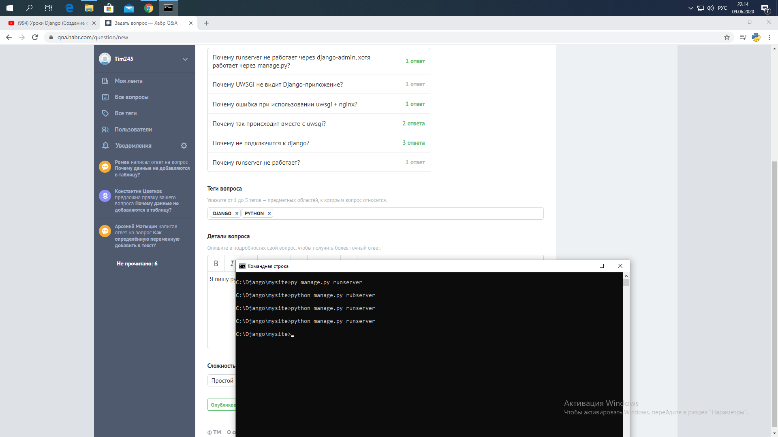This screenshot has height=437, width=778.
Task: Click the browser page vertical scrollbar
Action: pyautogui.click(x=774, y=294)
